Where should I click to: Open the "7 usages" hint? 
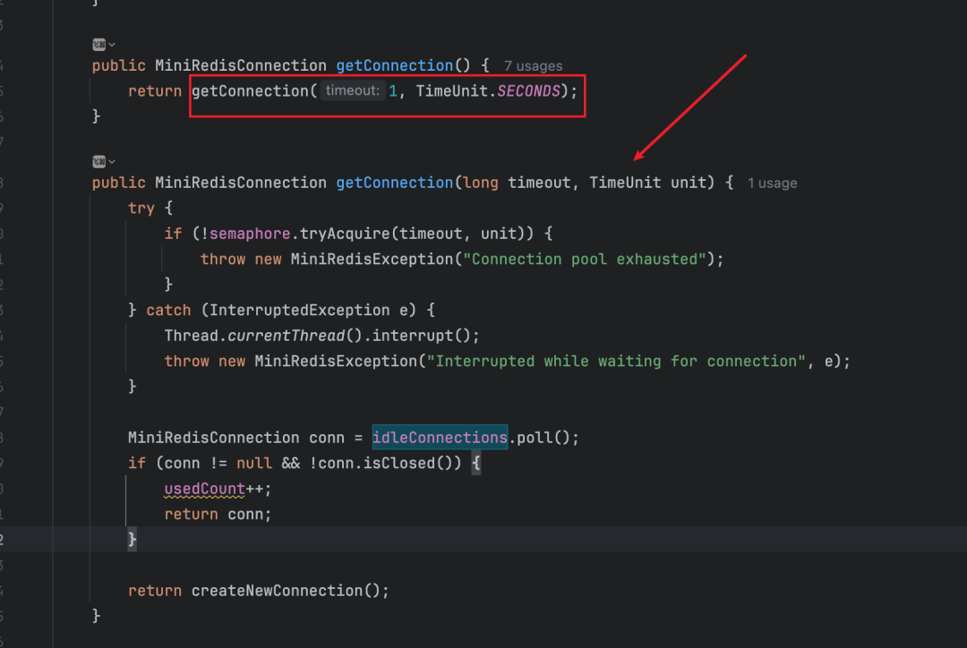tap(533, 66)
